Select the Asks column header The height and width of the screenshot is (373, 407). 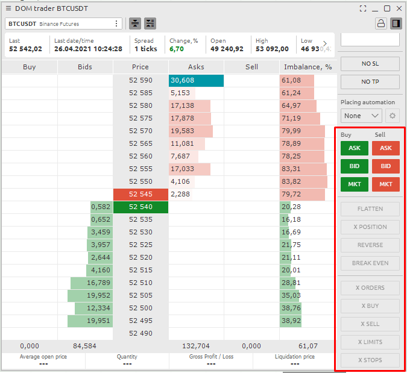196,67
